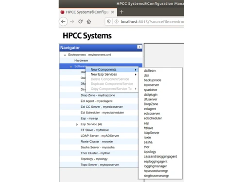Image resolution: width=243 pixels, height=182 pixels.
Task: Select Ecl Agent - myeclagent tree item
Action: tap(96, 101)
